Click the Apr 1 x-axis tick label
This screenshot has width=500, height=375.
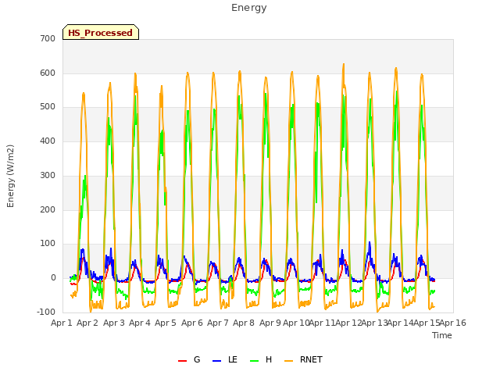62,323
